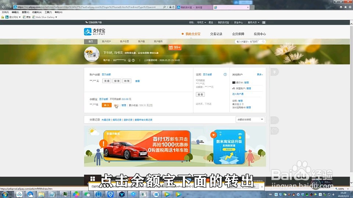Open 文件(F) browser menu

[x=5, y=12]
